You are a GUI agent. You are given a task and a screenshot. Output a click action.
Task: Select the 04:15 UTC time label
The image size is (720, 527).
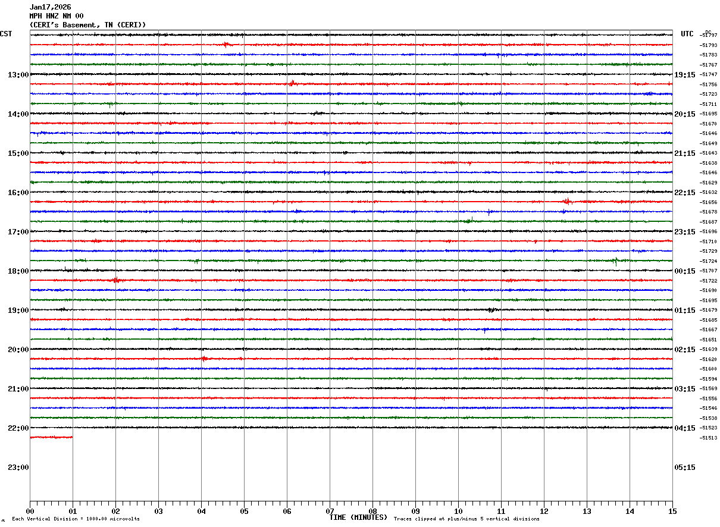point(685,428)
